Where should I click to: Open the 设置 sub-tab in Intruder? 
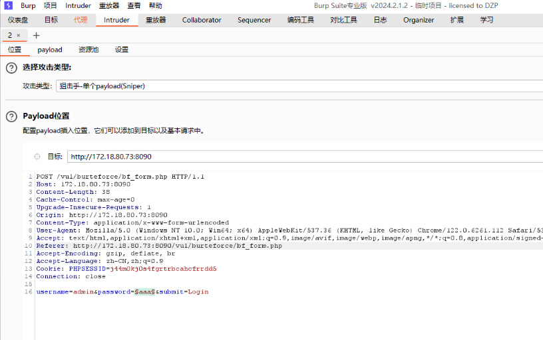[x=122, y=49]
